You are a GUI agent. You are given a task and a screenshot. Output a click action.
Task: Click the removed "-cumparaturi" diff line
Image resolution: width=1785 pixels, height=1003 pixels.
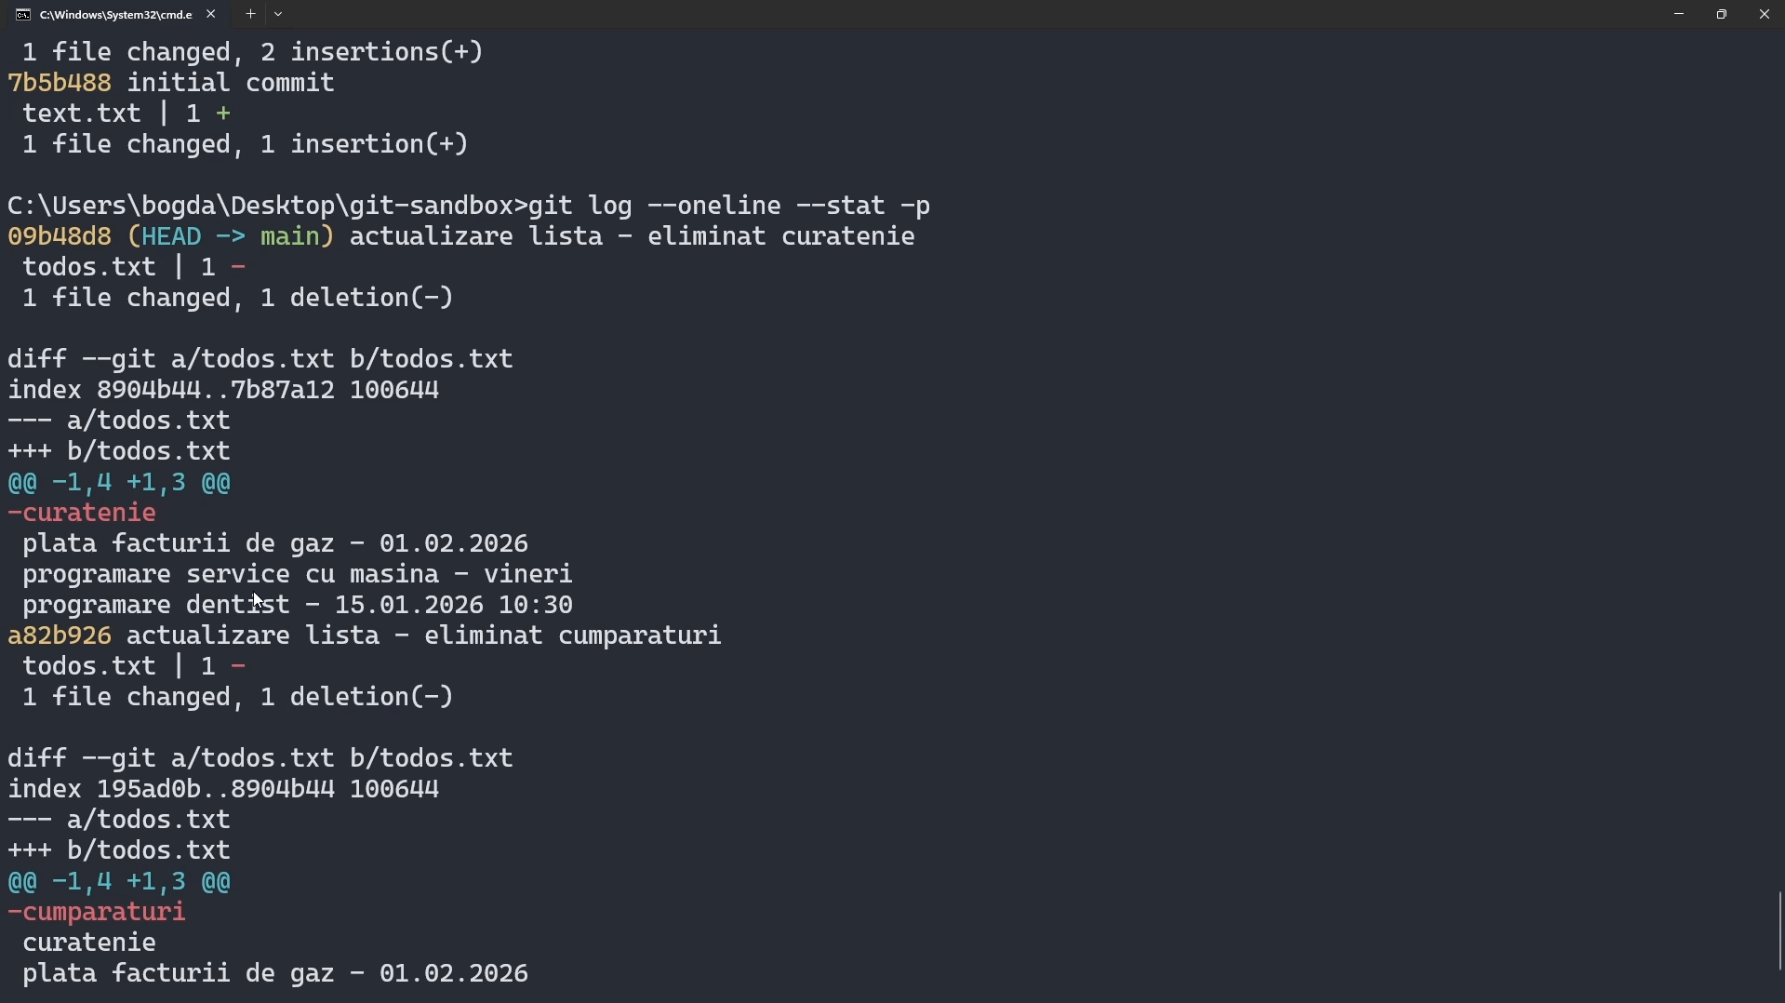pyautogui.click(x=97, y=912)
